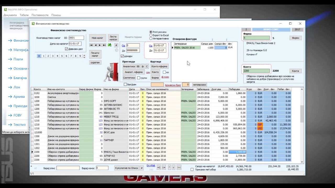Viewport: 335px width, 188px height.
Task: Click the green open-book icon
Action: pos(110,45)
